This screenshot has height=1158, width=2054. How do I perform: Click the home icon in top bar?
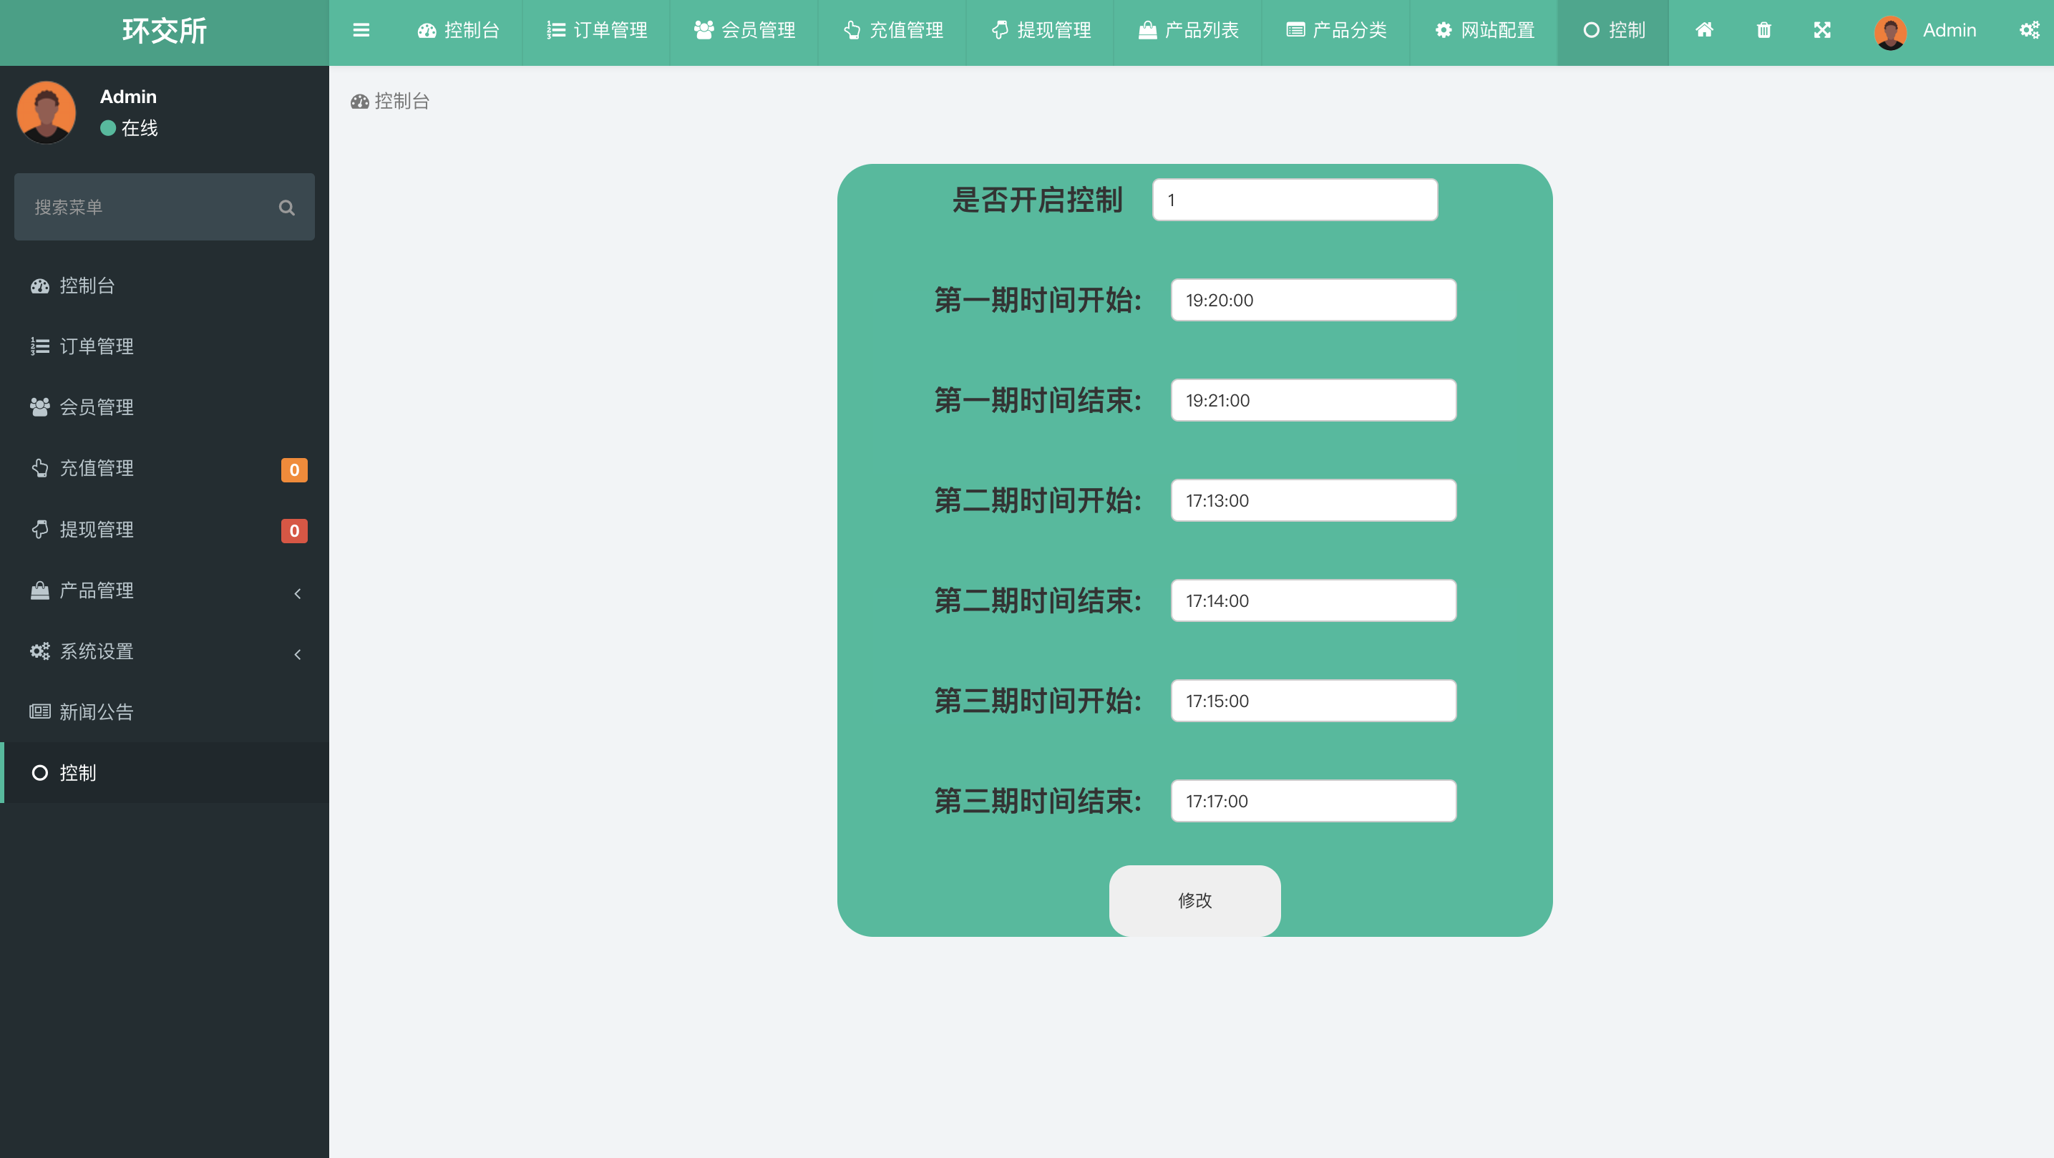coord(1704,30)
